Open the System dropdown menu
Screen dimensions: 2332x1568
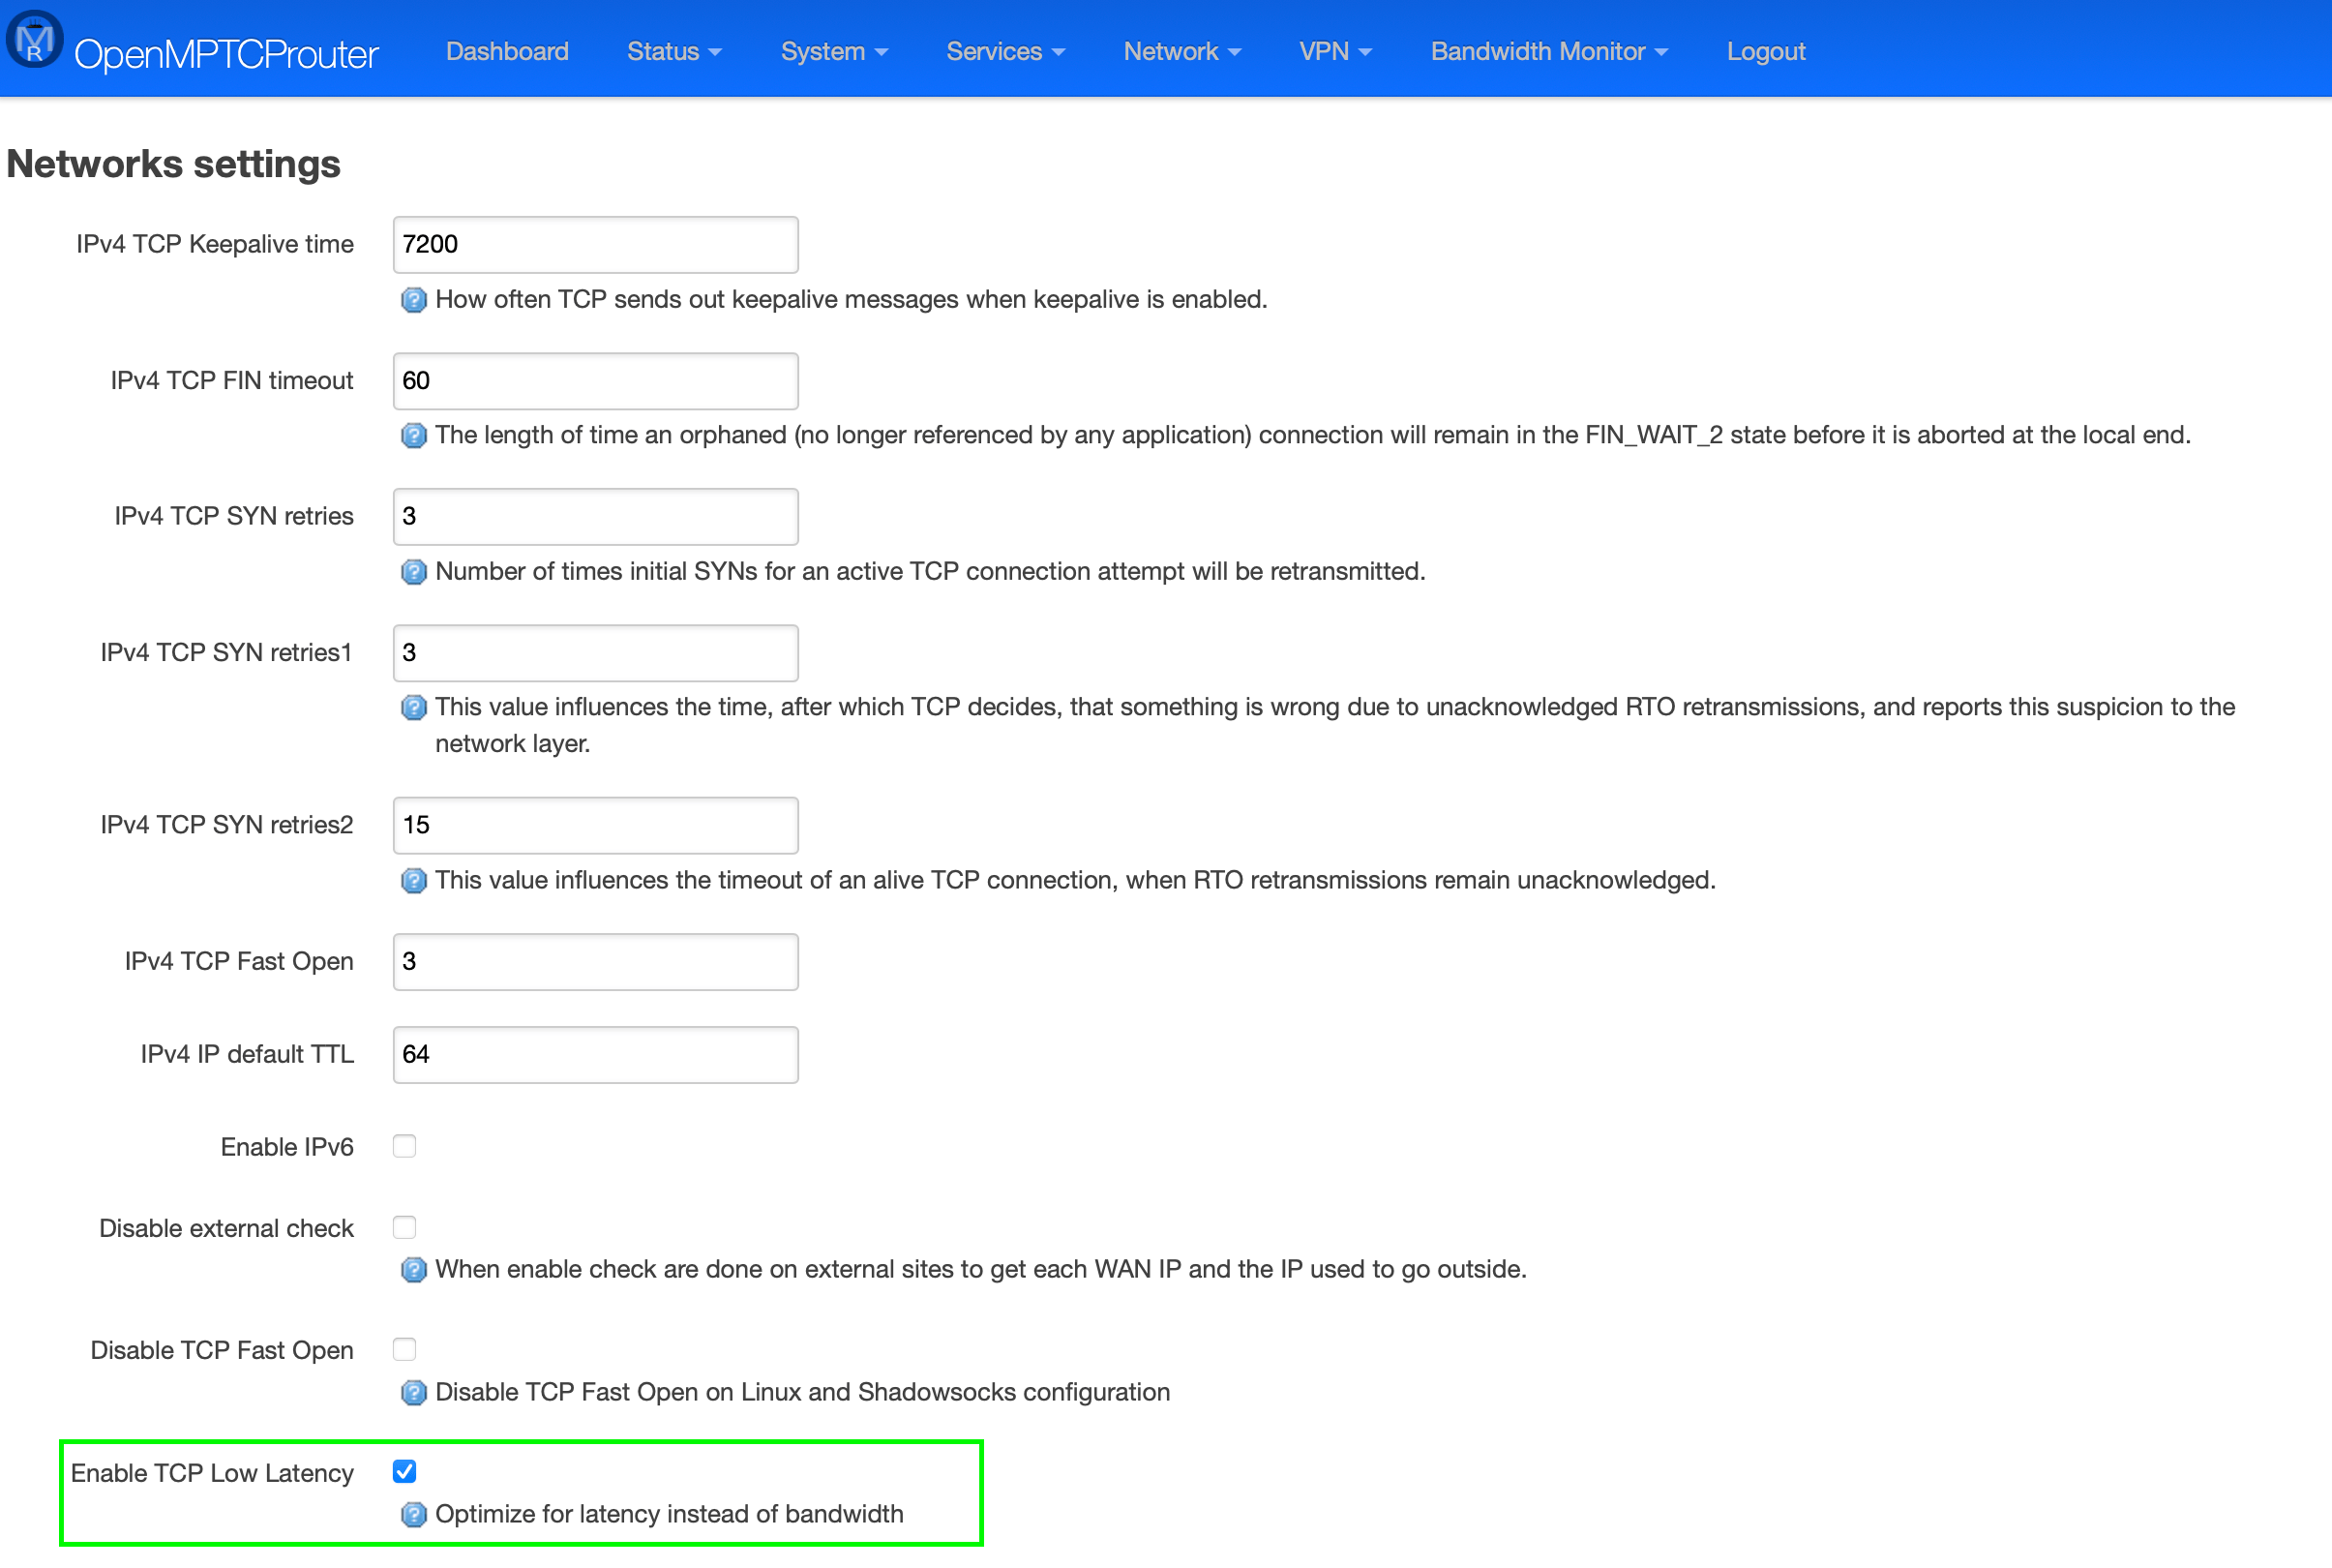(834, 52)
